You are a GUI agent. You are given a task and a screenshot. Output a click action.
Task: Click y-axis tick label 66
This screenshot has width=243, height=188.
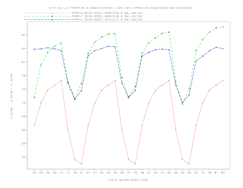23,130
